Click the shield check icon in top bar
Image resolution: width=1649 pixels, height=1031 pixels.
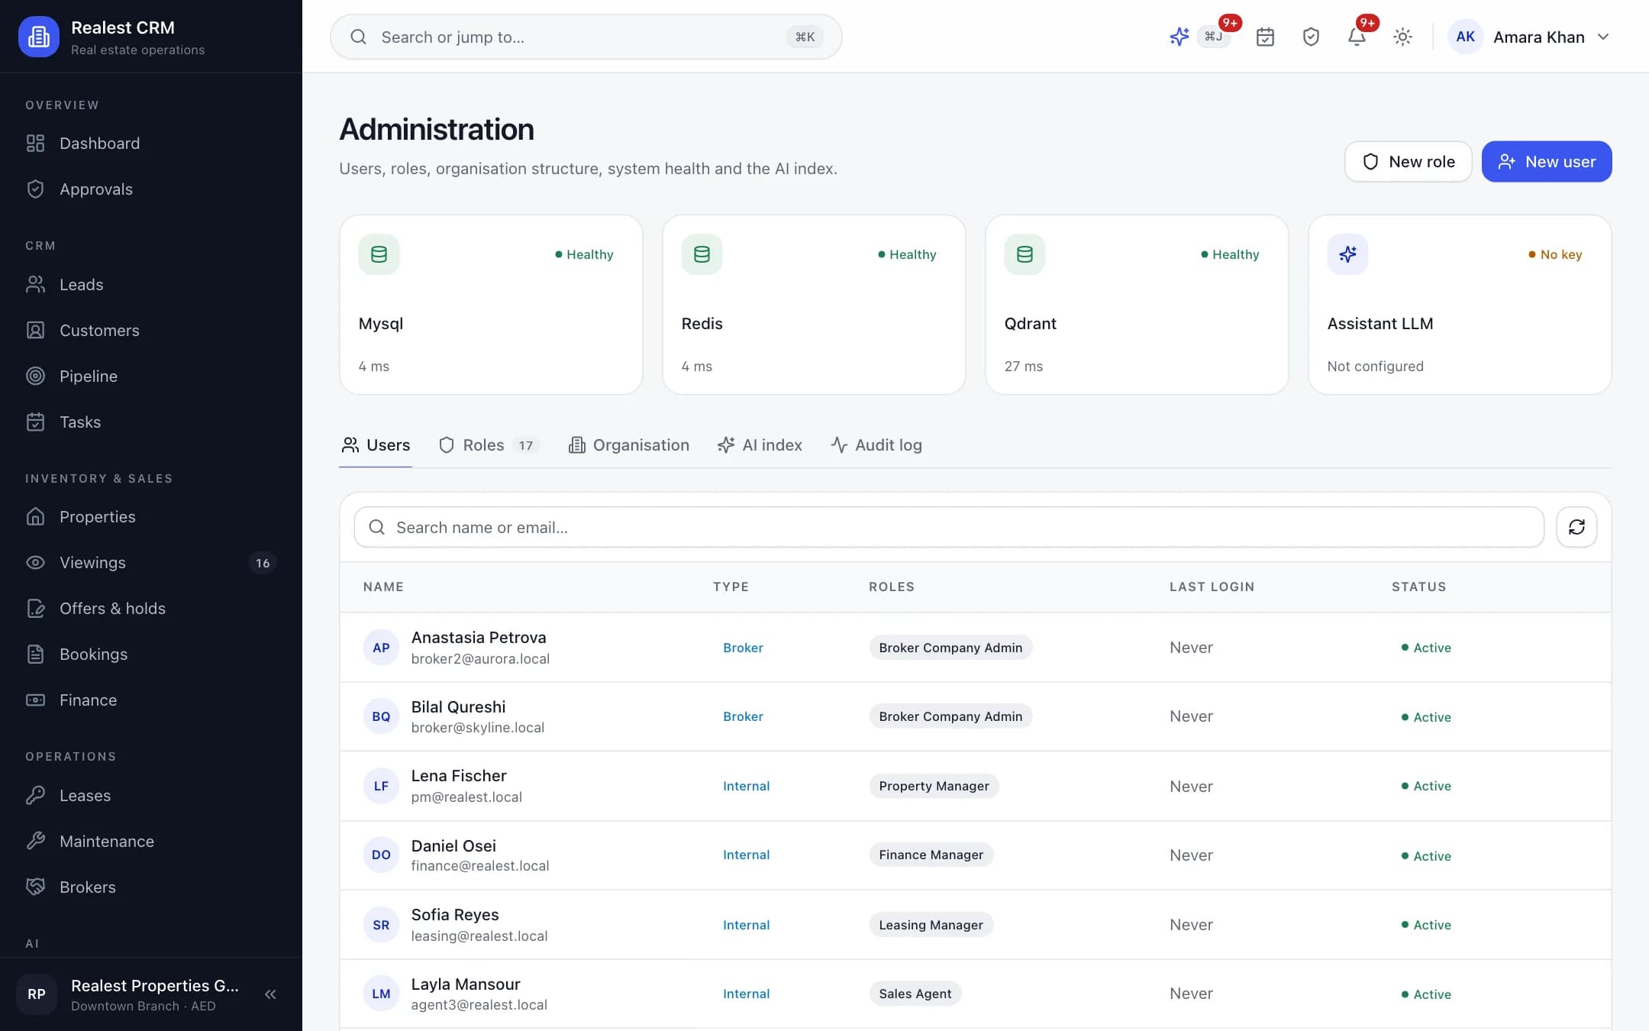tap(1311, 37)
